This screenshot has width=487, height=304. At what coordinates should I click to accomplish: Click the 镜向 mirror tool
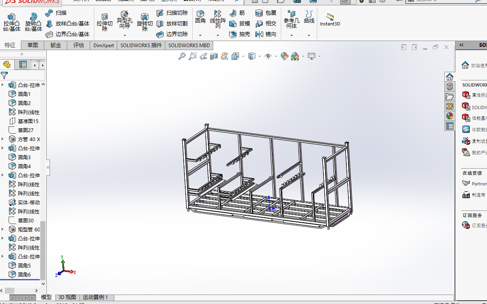(266, 34)
